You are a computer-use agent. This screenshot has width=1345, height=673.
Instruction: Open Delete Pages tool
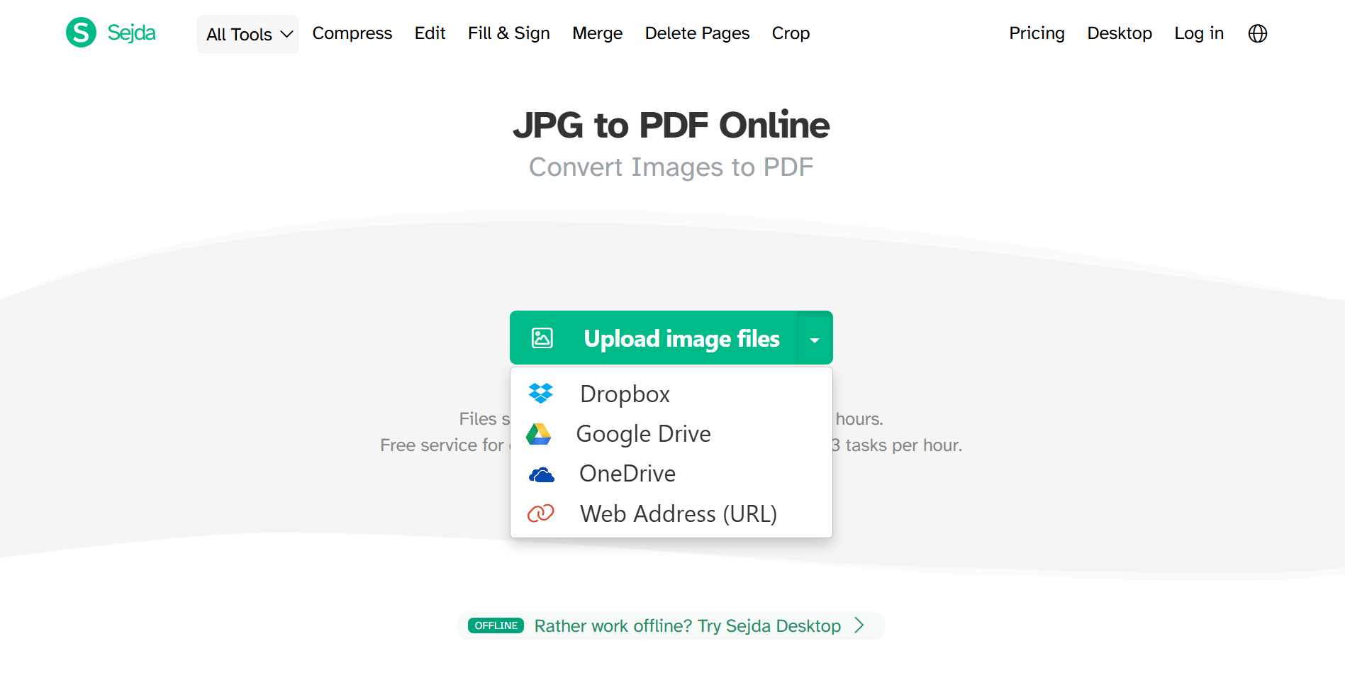[697, 33]
